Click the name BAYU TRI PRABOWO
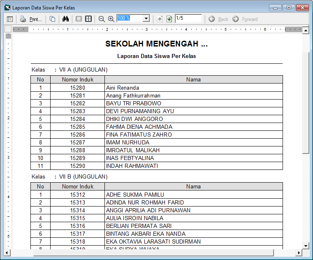The width and height of the screenshot is (313, 260). coord(134,103)
